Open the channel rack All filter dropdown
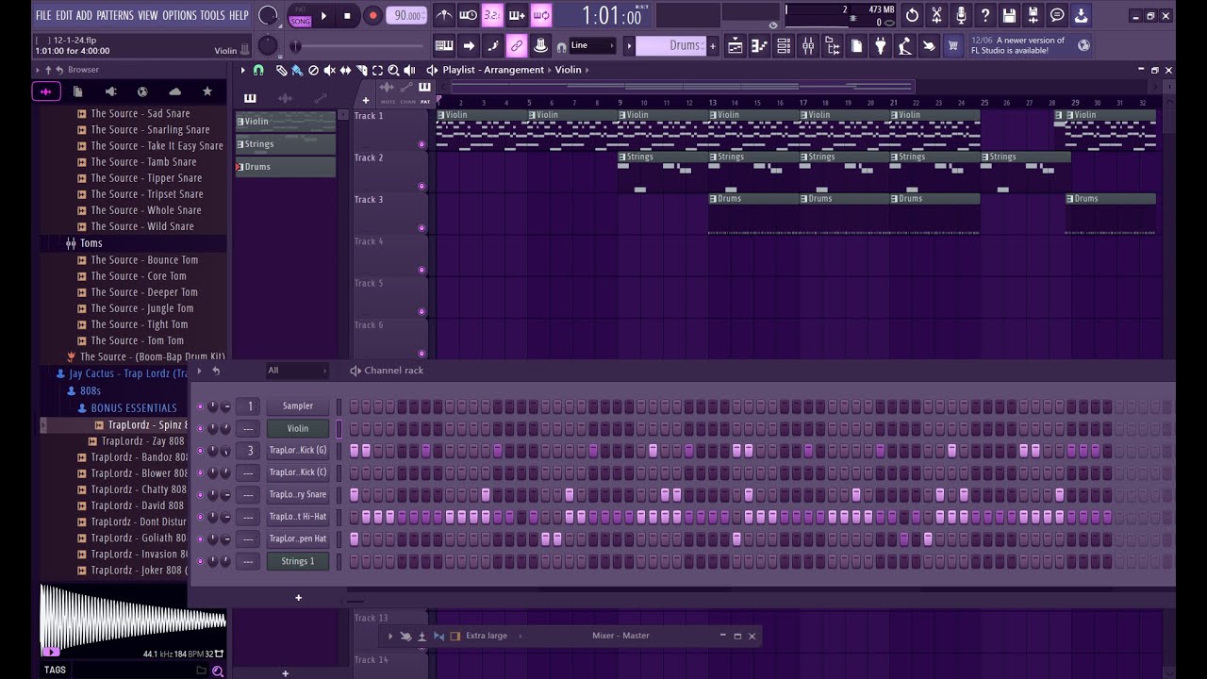 297,371
